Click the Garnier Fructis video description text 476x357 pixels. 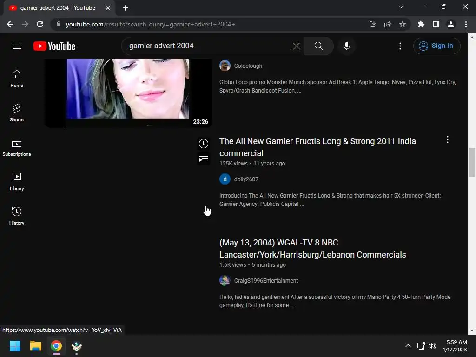coord(330,200)
